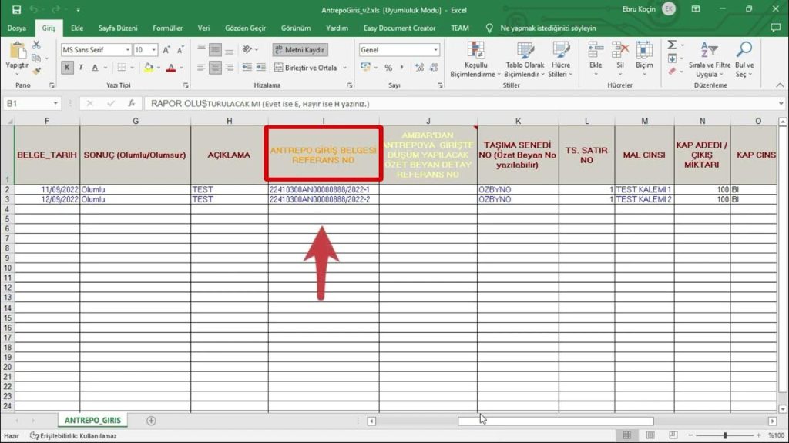Toggle bold K formatting button
Viewport: 789px width, 443px height.
coord(67,68)
